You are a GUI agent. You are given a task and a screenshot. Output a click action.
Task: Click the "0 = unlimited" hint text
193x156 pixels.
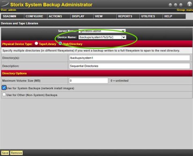point(119,81)
